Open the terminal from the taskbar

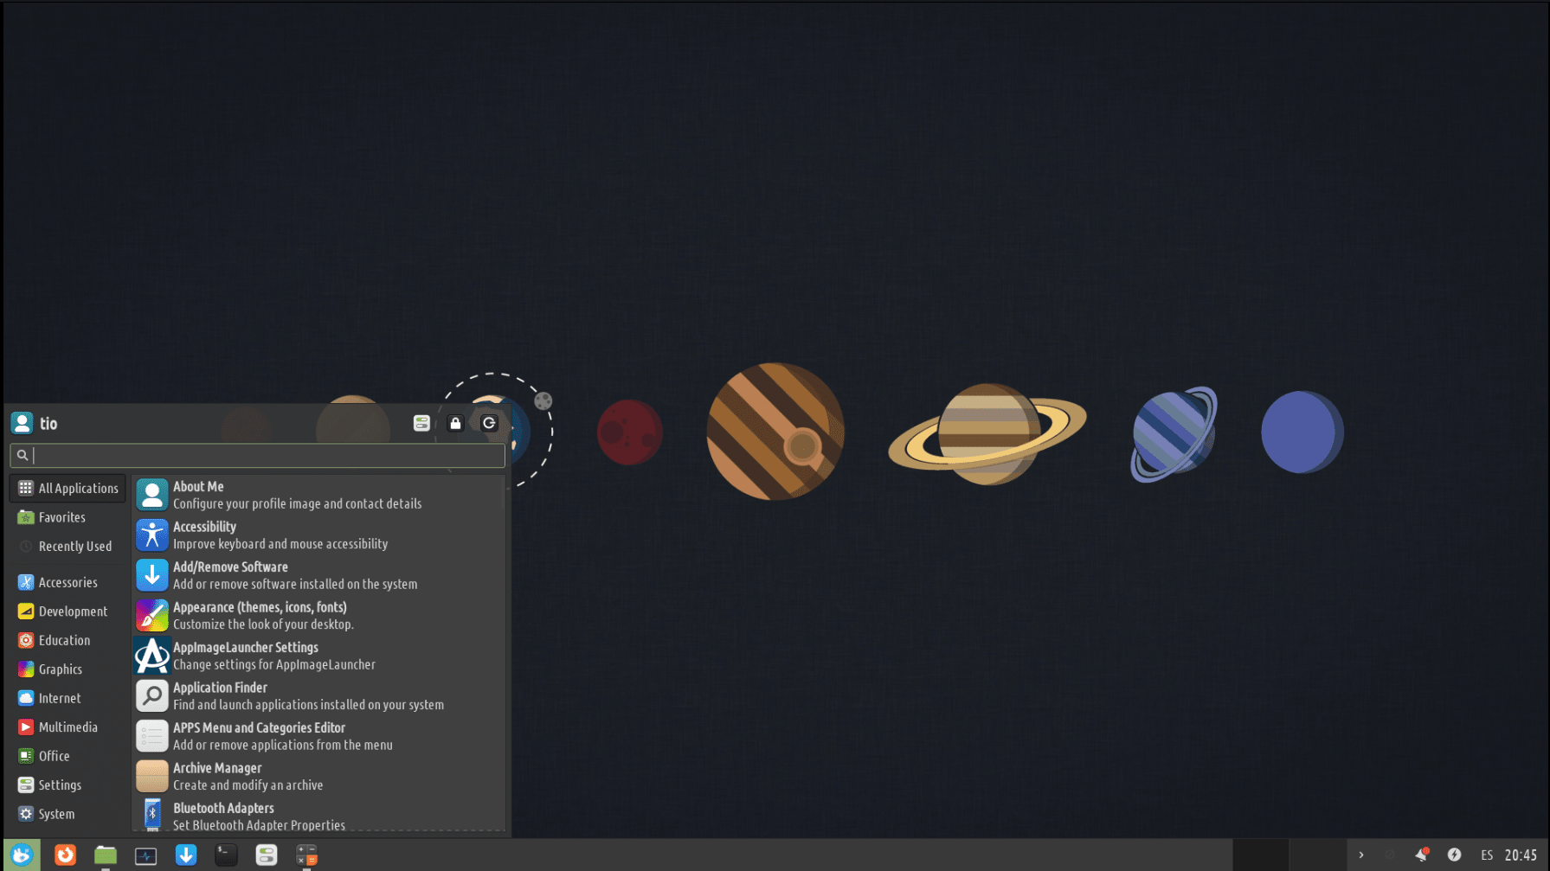tap(226, 855)
